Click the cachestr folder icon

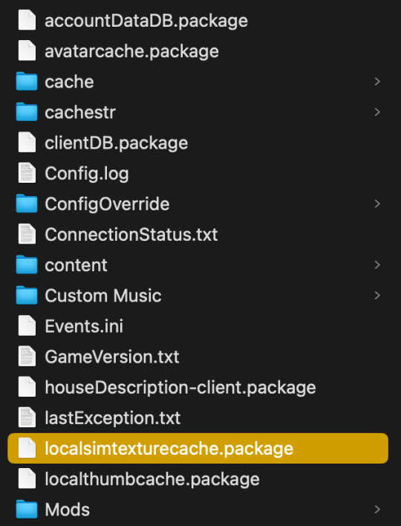click(x=27, y=112)
